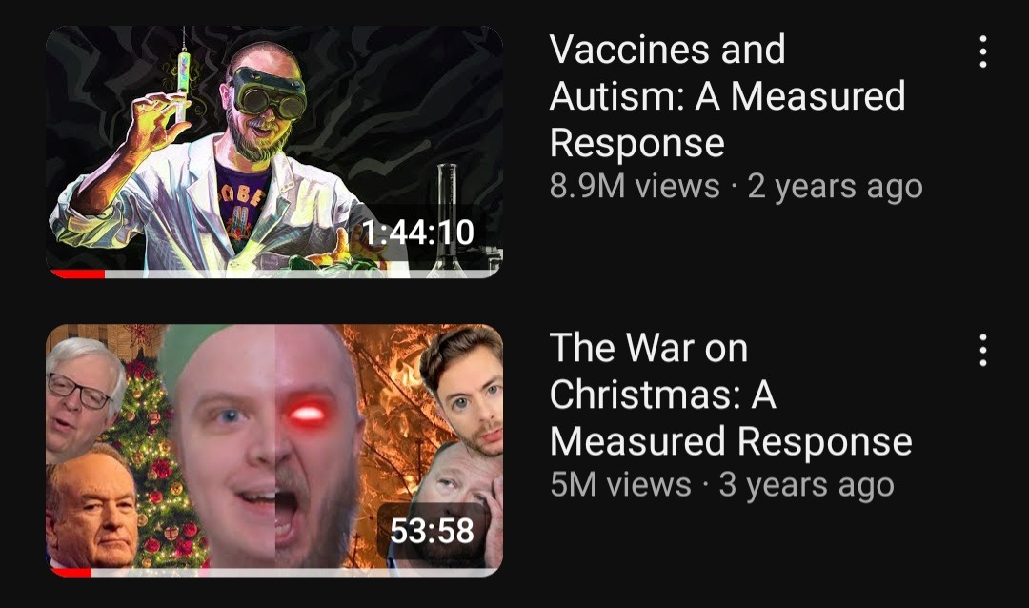Click the 8.9M views metadata line

pos(736,187)
